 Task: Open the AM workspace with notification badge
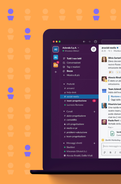56,65
